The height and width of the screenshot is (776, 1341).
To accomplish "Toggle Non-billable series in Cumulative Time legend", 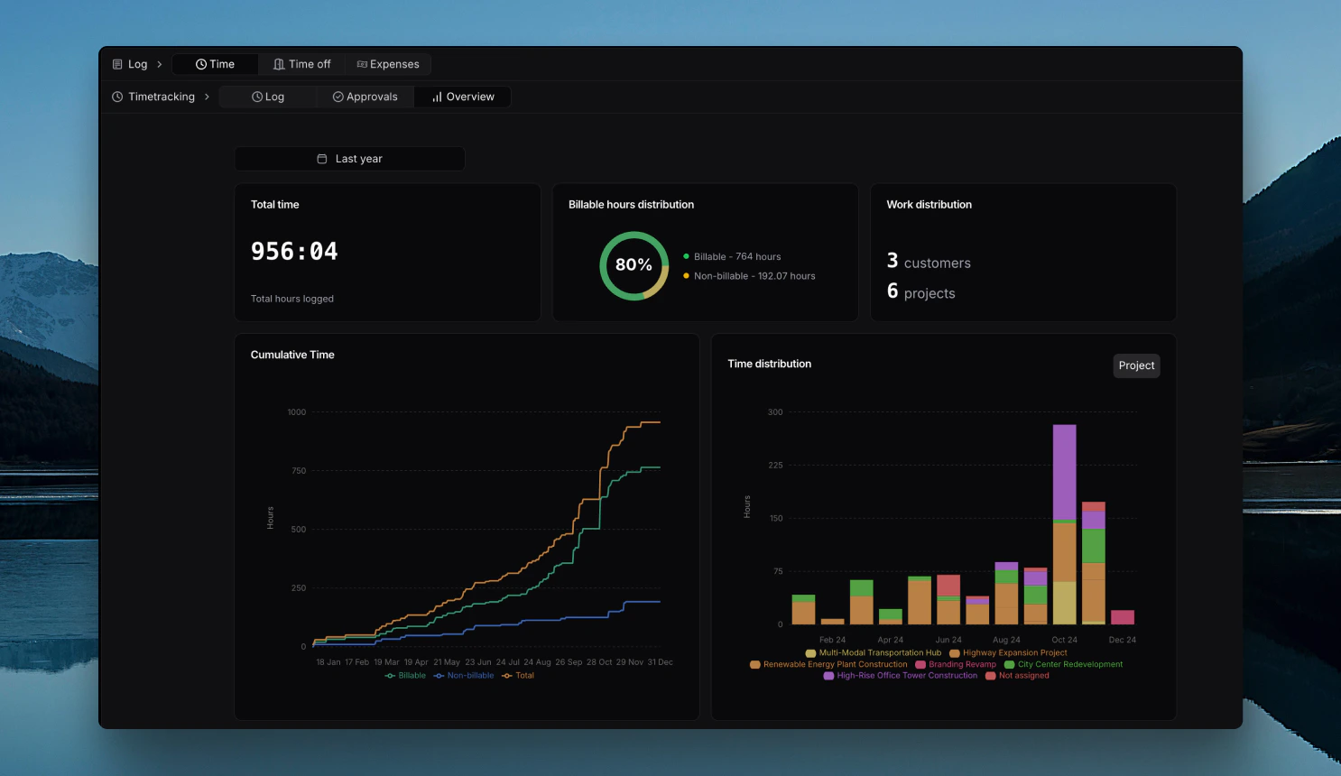I will tap(464, 676).
